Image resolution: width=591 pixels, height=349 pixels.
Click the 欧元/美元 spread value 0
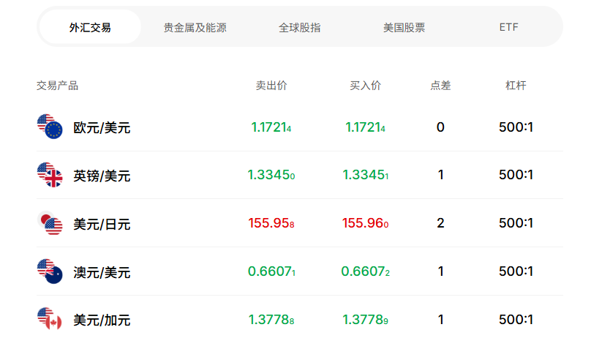(x=440, y=127)
